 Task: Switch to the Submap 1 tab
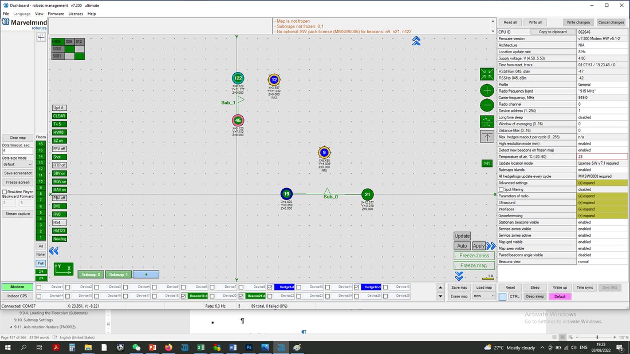click(118, 275)
